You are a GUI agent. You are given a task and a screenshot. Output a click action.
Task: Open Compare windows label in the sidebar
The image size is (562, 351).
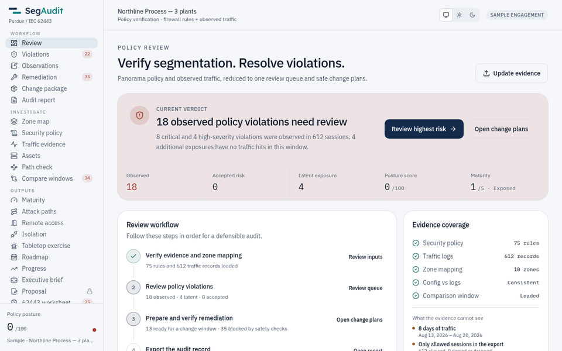(47, 179)
